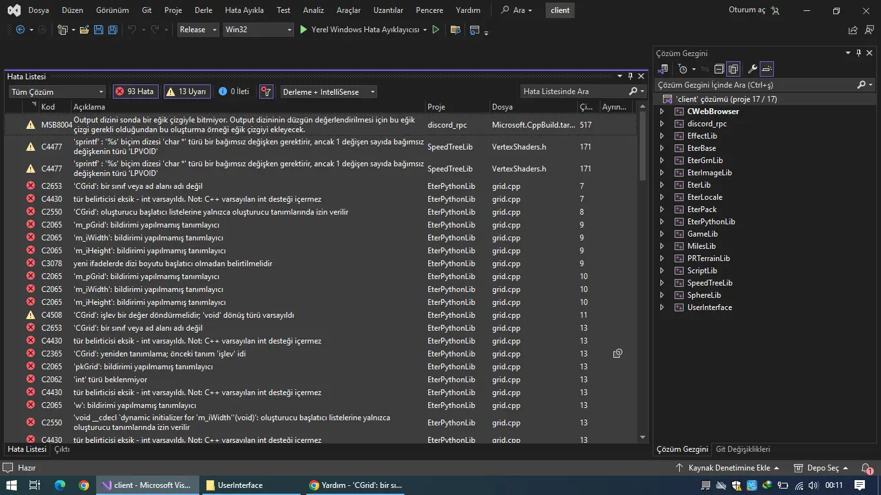Click the copy-details icon on the C2365 row
The width and height of the screenshot is (881, 495).
coord(618,354)
